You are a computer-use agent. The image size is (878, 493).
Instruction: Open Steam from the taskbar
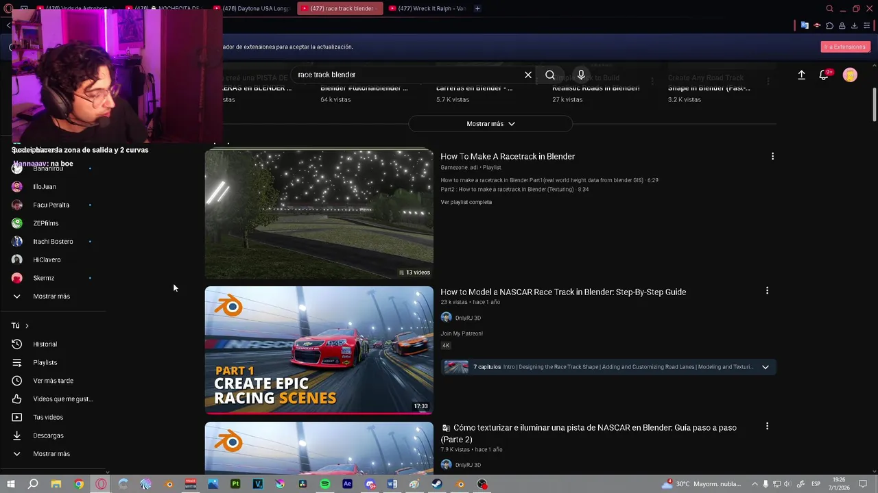[x=436, y=484]
